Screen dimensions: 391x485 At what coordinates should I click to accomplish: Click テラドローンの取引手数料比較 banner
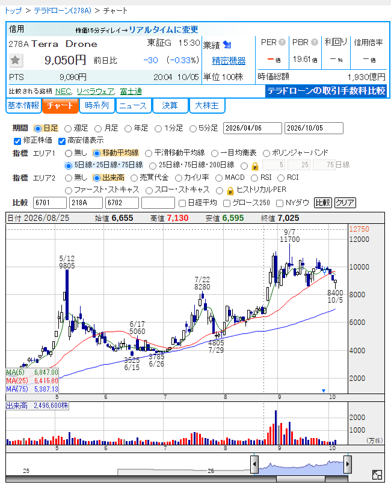(326, 91)
